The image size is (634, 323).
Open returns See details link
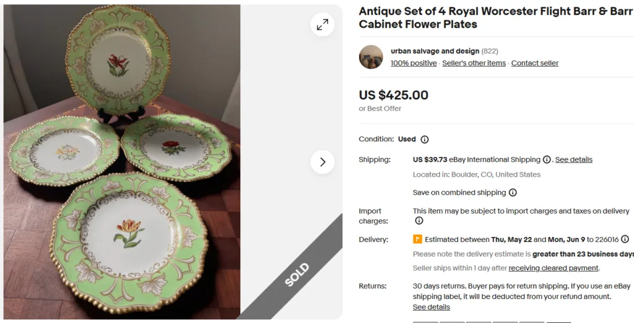[431, 308]
